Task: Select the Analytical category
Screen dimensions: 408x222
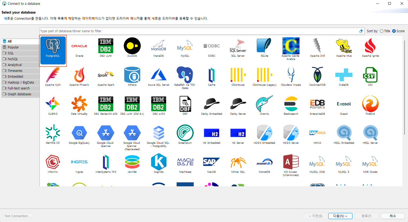Action: tap(21, 65)
